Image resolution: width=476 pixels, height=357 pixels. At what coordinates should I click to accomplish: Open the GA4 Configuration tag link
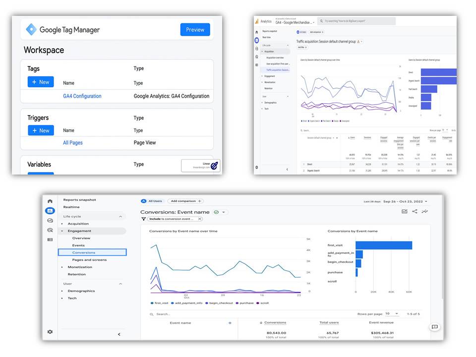point(82,96)
